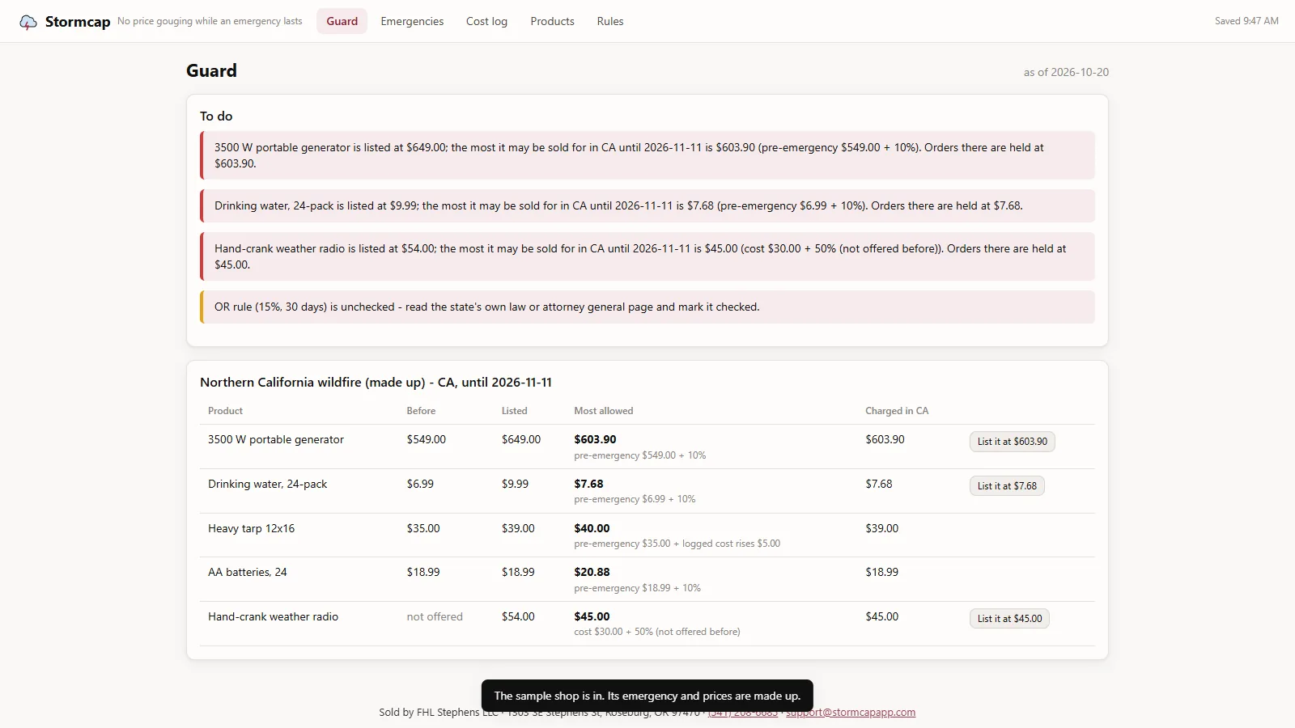
Task: Click the Stormcap cloud logo icon
Action: click(28, 22)
